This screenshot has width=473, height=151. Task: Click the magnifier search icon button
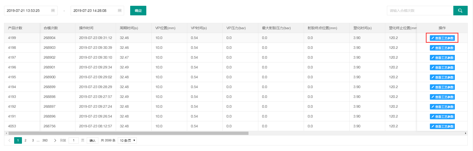(460, 11)
